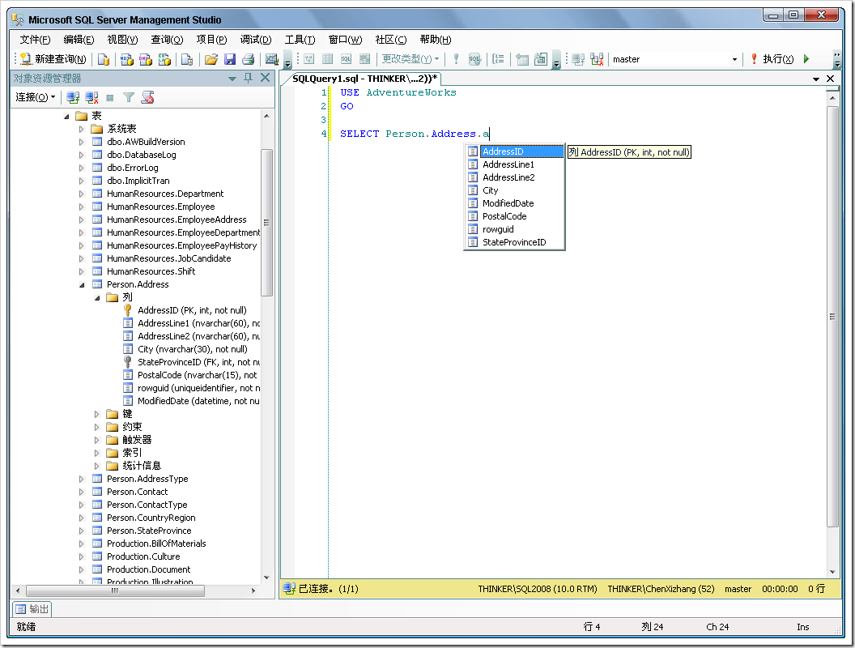This screenshot has height=648, width=855.
Task: Expand the HumanResources.Employee table
Action: click(x=82, y=207)
